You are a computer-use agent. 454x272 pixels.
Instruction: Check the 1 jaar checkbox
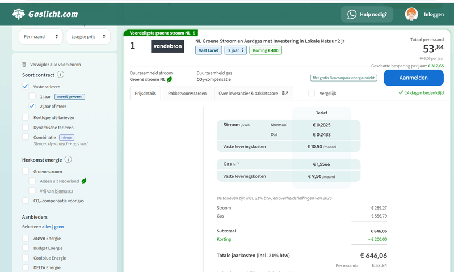[32, 96]
